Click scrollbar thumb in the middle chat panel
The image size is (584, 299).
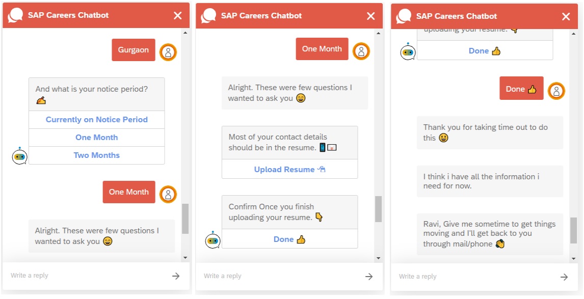[378, 209]
